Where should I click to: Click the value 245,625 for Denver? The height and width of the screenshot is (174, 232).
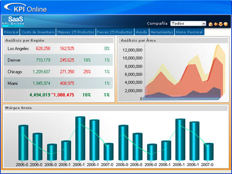[x=67, y=60]
